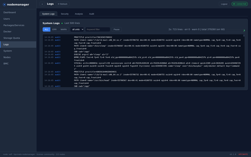This screenshot has width=251, height=157.
Task: Go to the Users section
Action: pyautogui.click(x=18, y=19)
